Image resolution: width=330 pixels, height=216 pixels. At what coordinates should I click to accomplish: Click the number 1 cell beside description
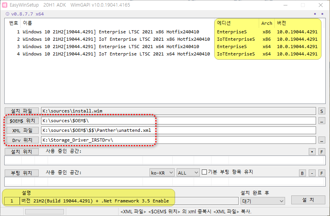[x=12, y=201]
